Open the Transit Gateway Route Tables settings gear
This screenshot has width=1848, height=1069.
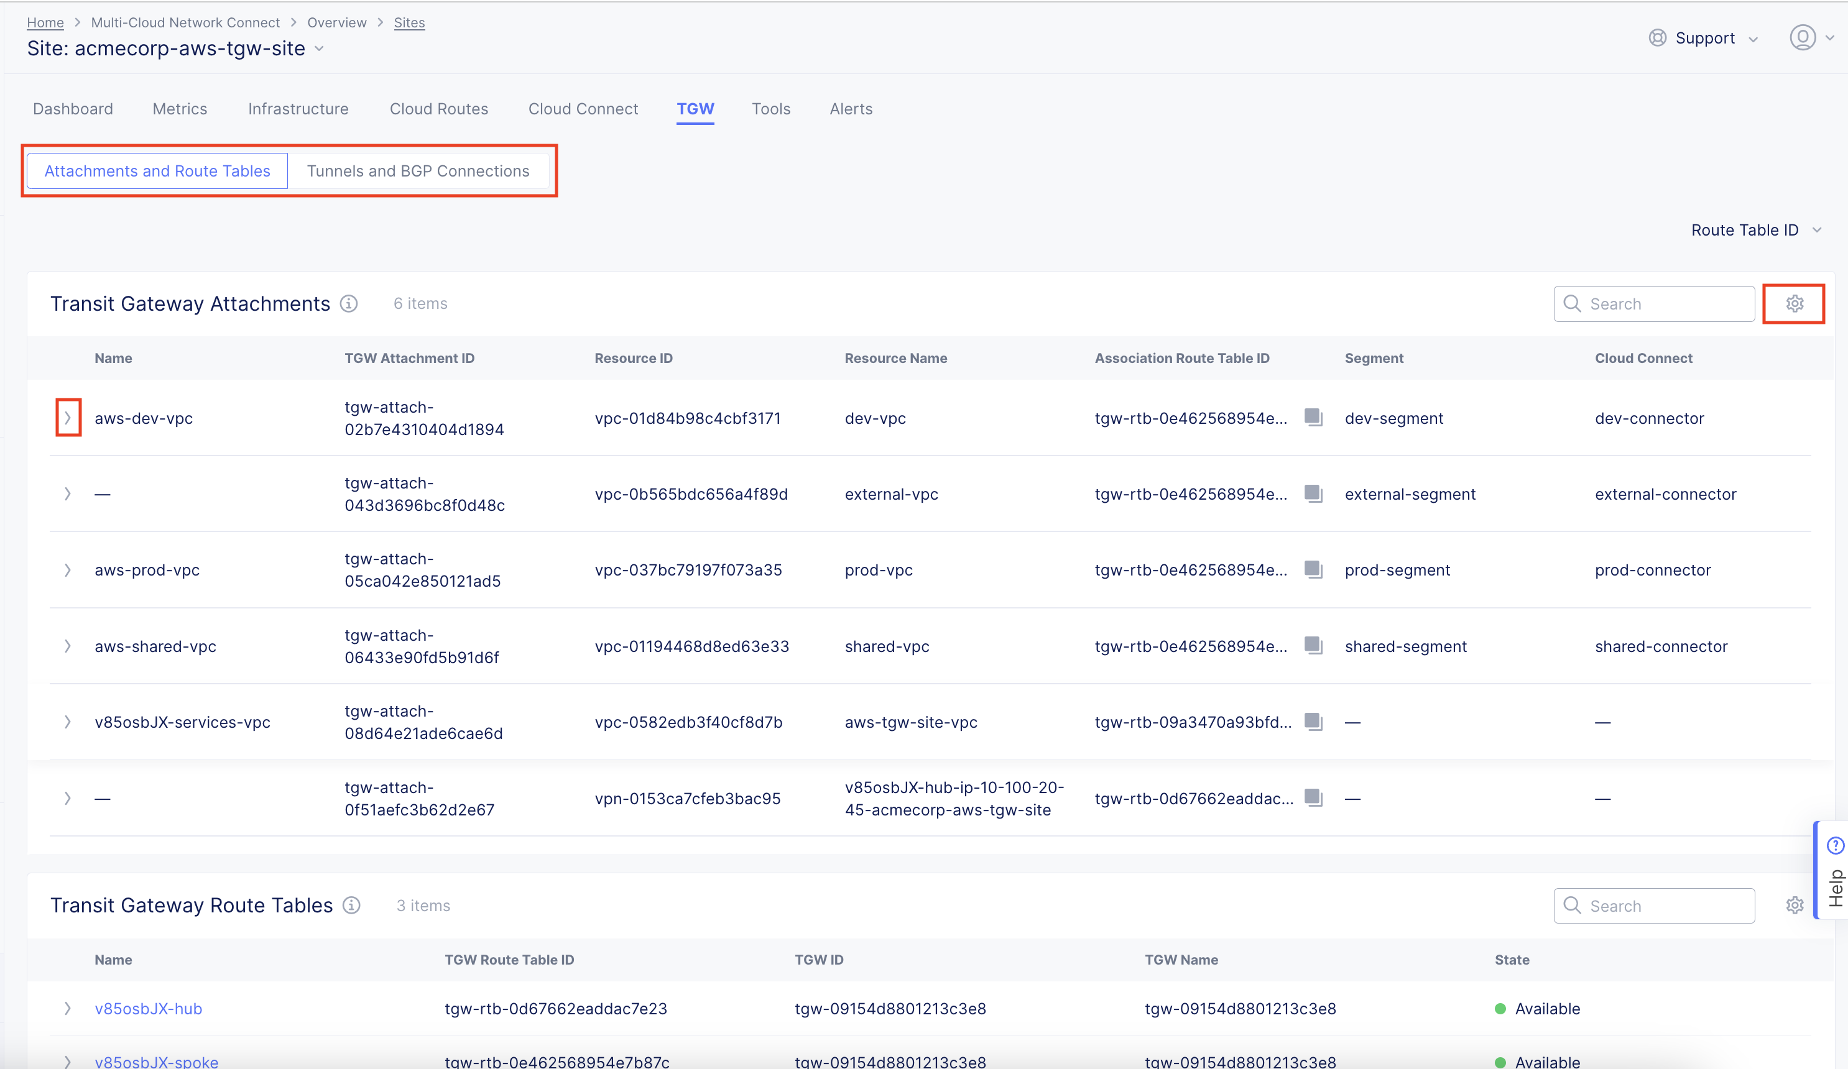click(1794, 905)
